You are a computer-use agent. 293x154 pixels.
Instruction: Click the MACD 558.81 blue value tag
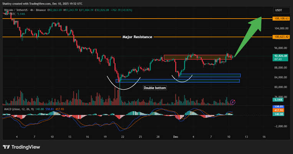pos(278,106)
